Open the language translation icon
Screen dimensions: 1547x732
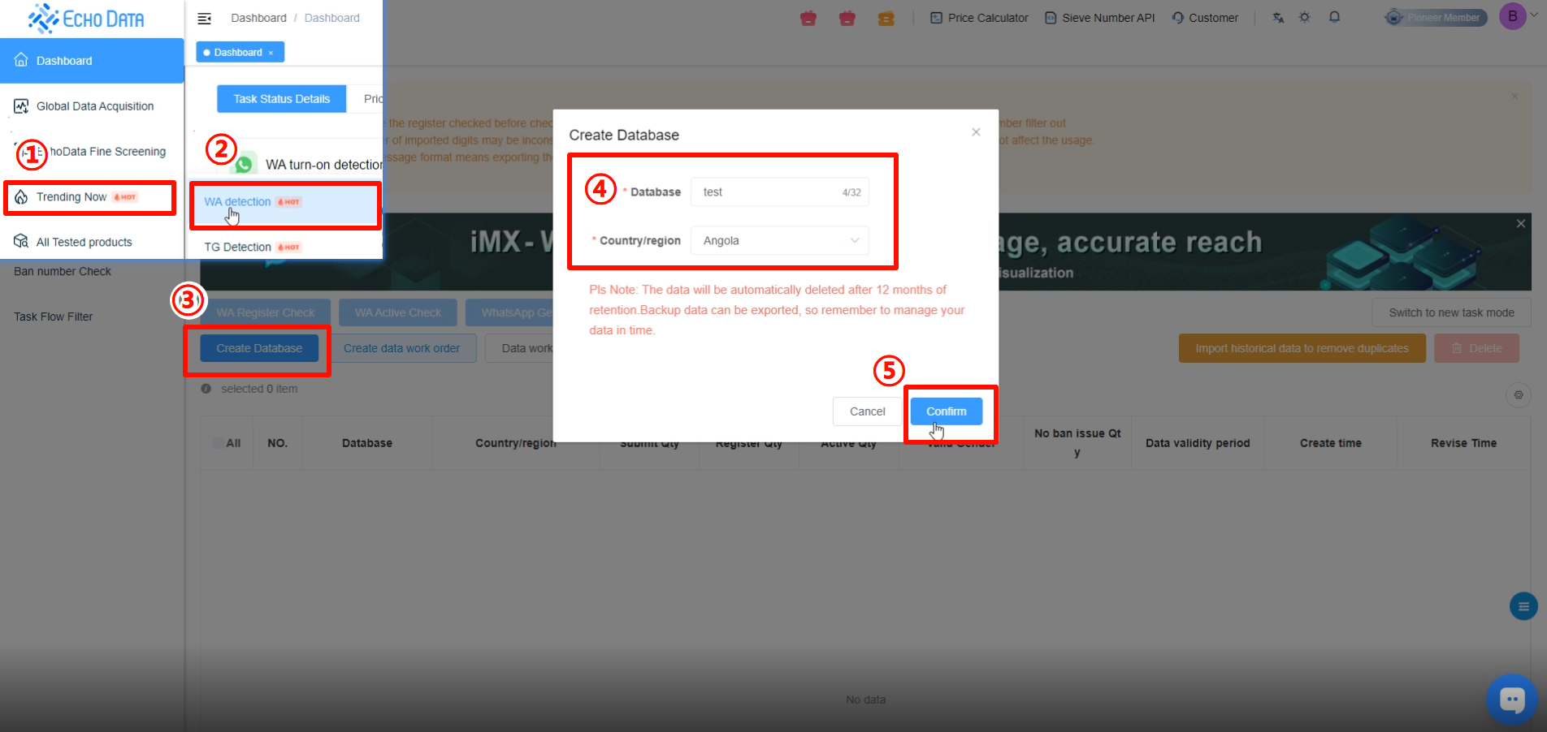(1278, 17)
